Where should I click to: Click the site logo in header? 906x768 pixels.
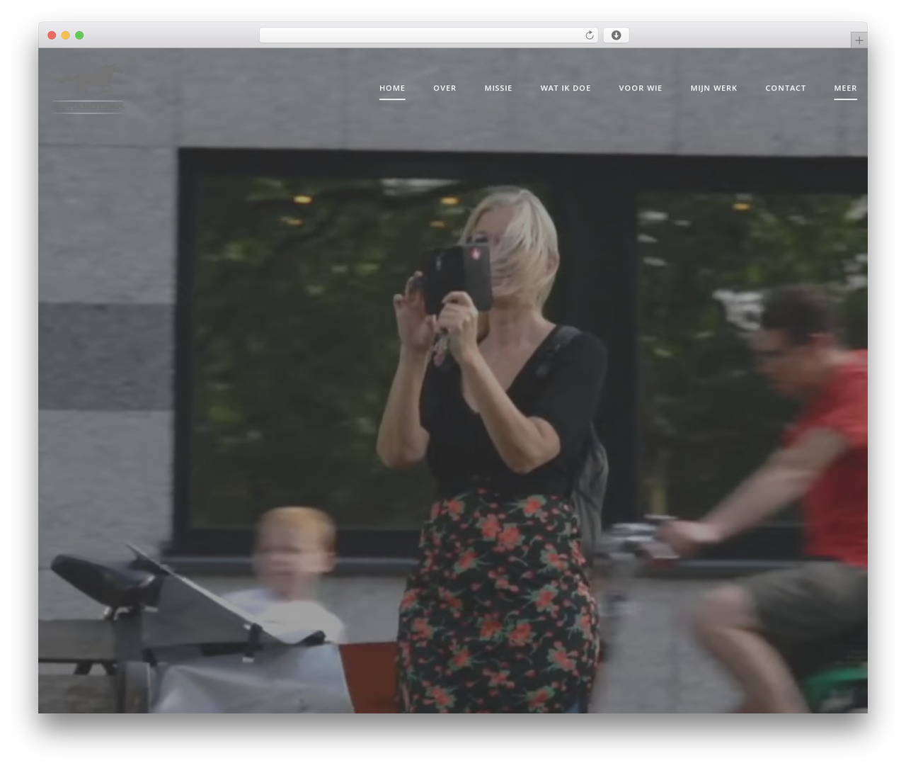point(89,90)
